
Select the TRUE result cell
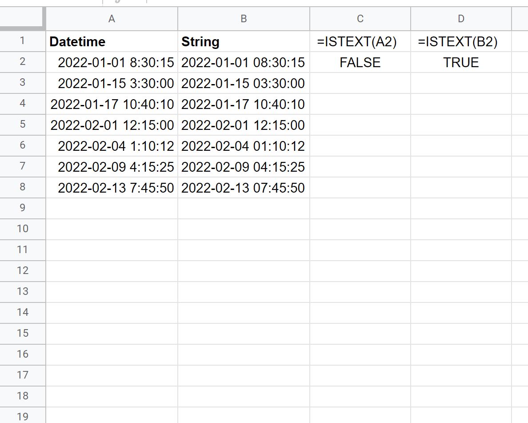461,62
